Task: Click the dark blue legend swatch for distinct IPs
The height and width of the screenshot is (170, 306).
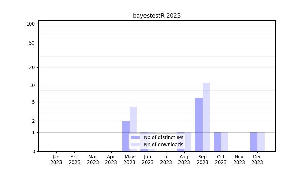Action: click(x=135, y=137)
